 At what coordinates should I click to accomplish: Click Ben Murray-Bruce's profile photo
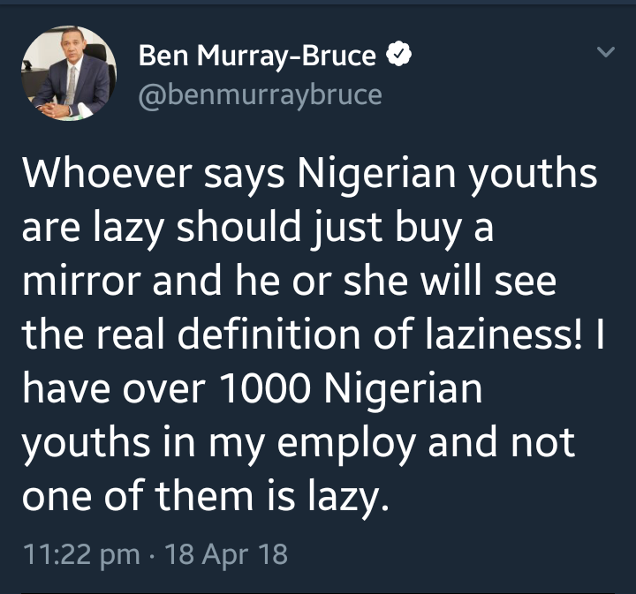[67, 74]
